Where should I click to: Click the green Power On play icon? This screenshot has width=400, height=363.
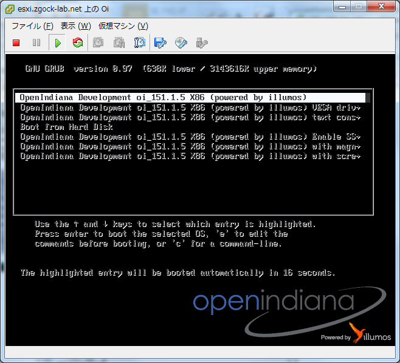(58, 43)
